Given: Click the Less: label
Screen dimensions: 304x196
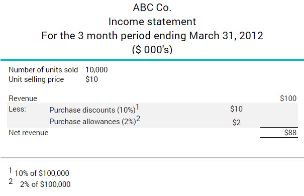Looking at the screenshot, I should (17, 109).
